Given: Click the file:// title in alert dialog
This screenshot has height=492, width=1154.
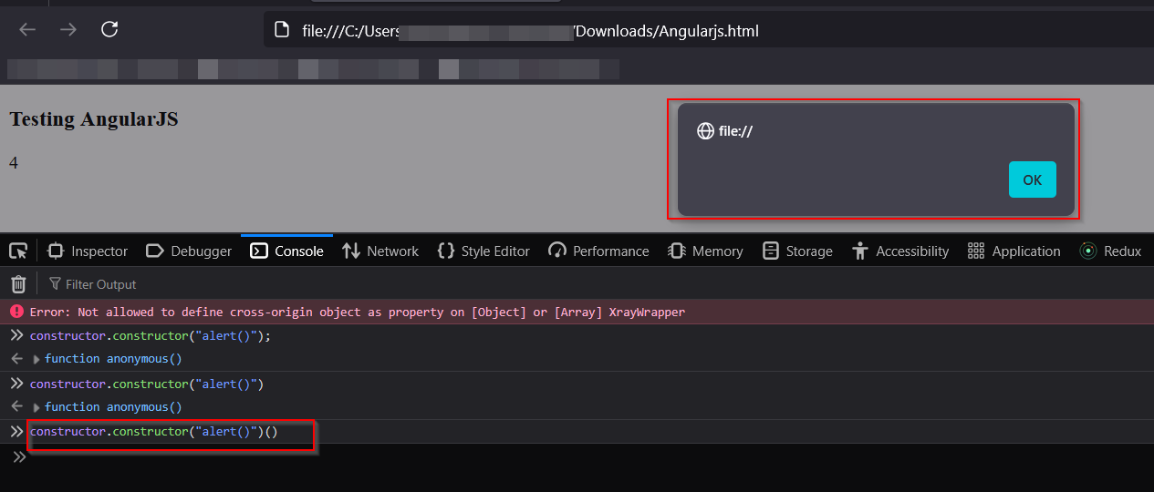Looking at the screenshot, I should click(x=735, y=131).
